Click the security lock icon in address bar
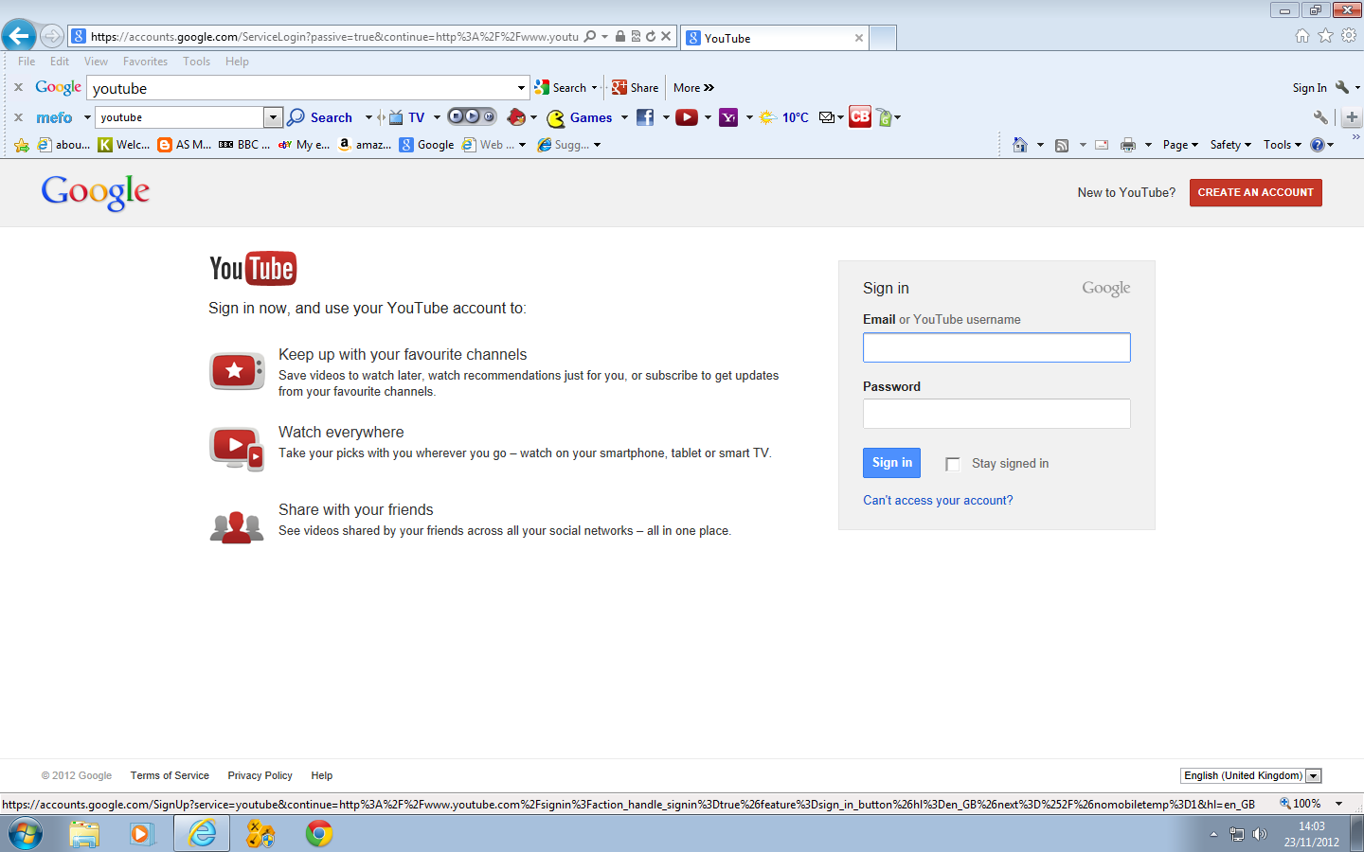 coord(620,36)
